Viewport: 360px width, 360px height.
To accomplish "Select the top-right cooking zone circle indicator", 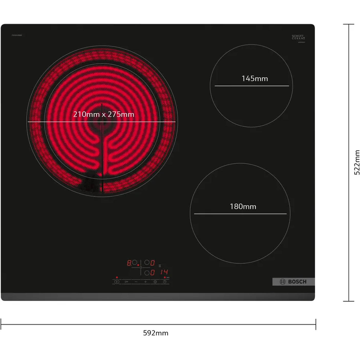I will pyautogui.click(x=147, y=262).
